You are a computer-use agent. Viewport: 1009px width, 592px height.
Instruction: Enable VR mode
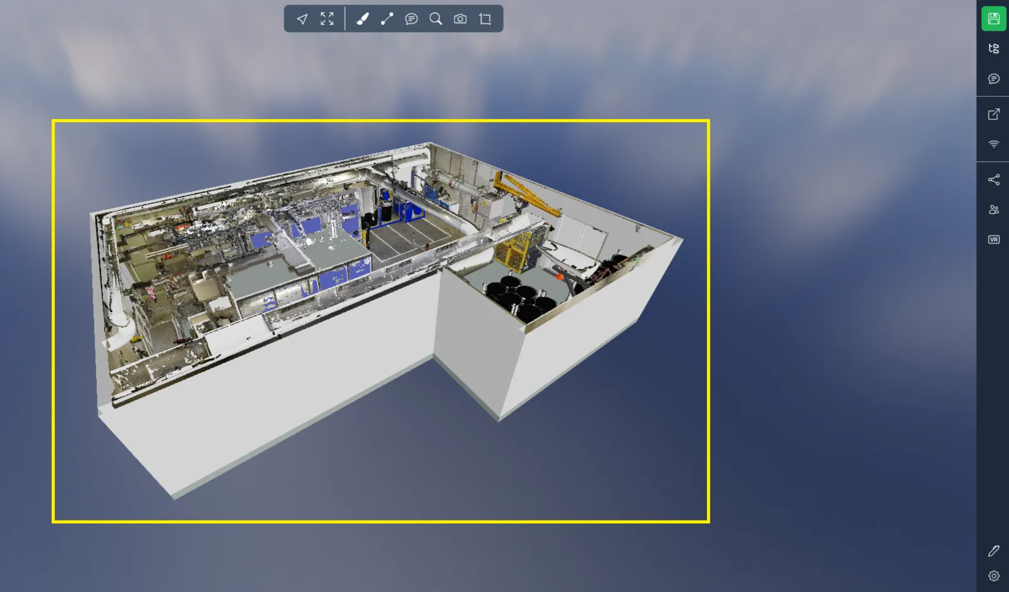(993, 240)
